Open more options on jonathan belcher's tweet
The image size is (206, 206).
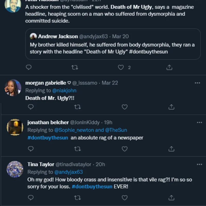199,123
